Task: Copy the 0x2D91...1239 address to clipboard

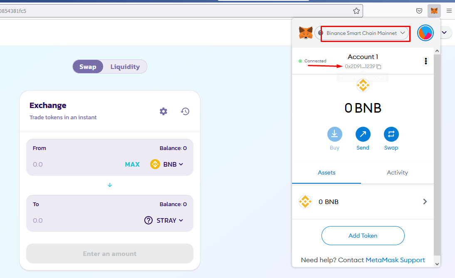Action: click(x=363, y=66)
